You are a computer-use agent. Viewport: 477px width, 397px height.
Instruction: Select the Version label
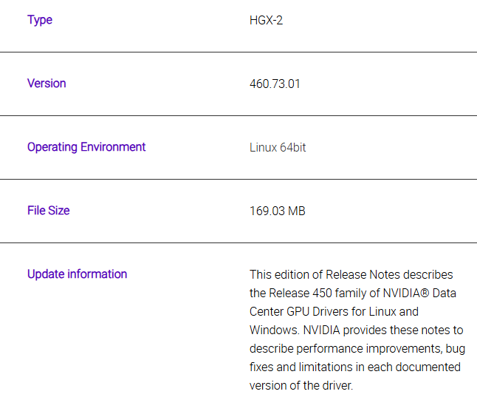pos(47,84)
